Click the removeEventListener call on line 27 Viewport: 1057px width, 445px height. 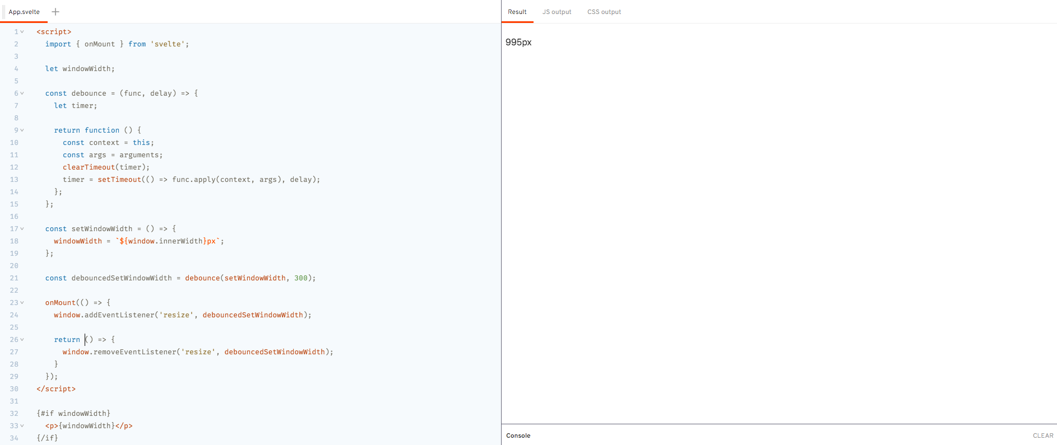[x=198, y=352]
